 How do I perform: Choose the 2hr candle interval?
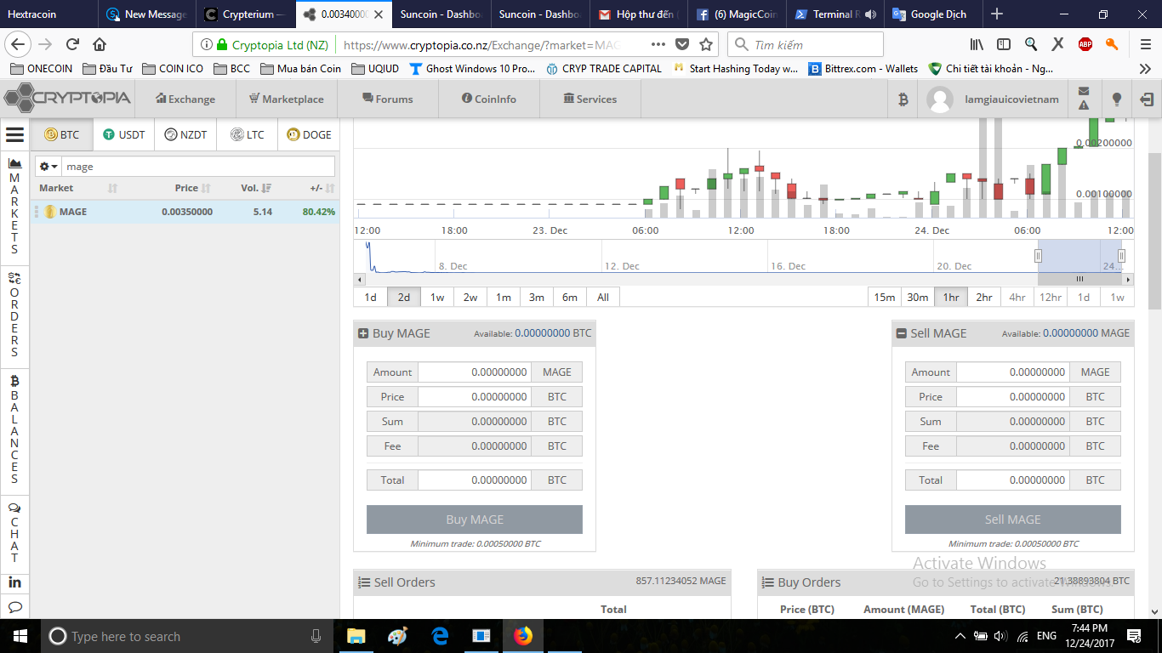click(x=984, y=297)
